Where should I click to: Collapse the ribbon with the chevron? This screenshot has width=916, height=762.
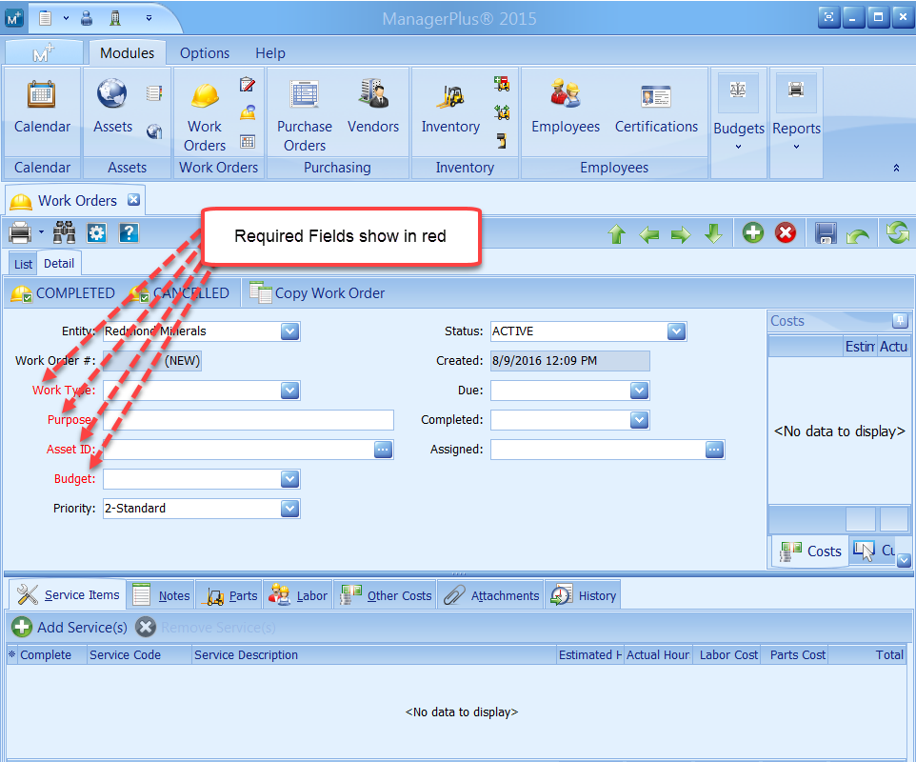click(896, 169)
